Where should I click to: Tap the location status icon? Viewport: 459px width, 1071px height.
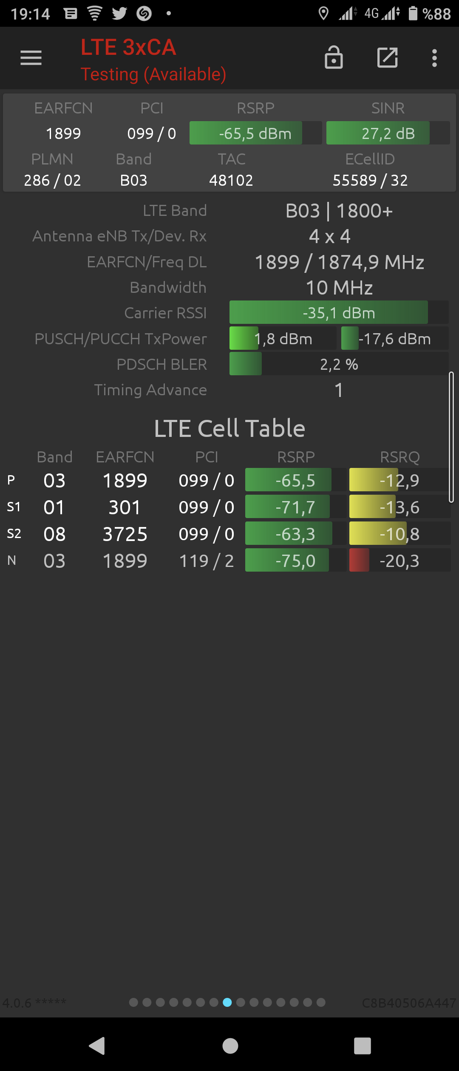coord(323,14)
